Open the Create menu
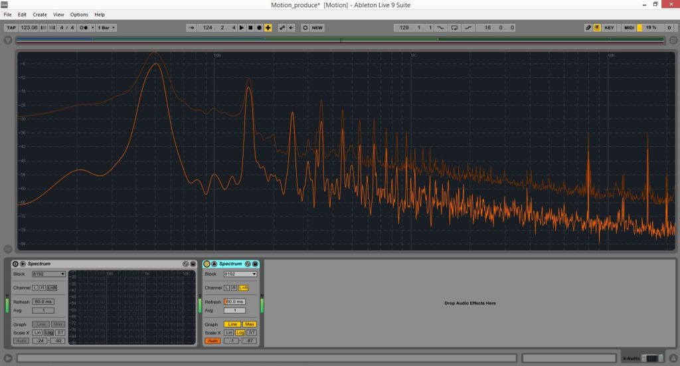 tap(40, 14)
